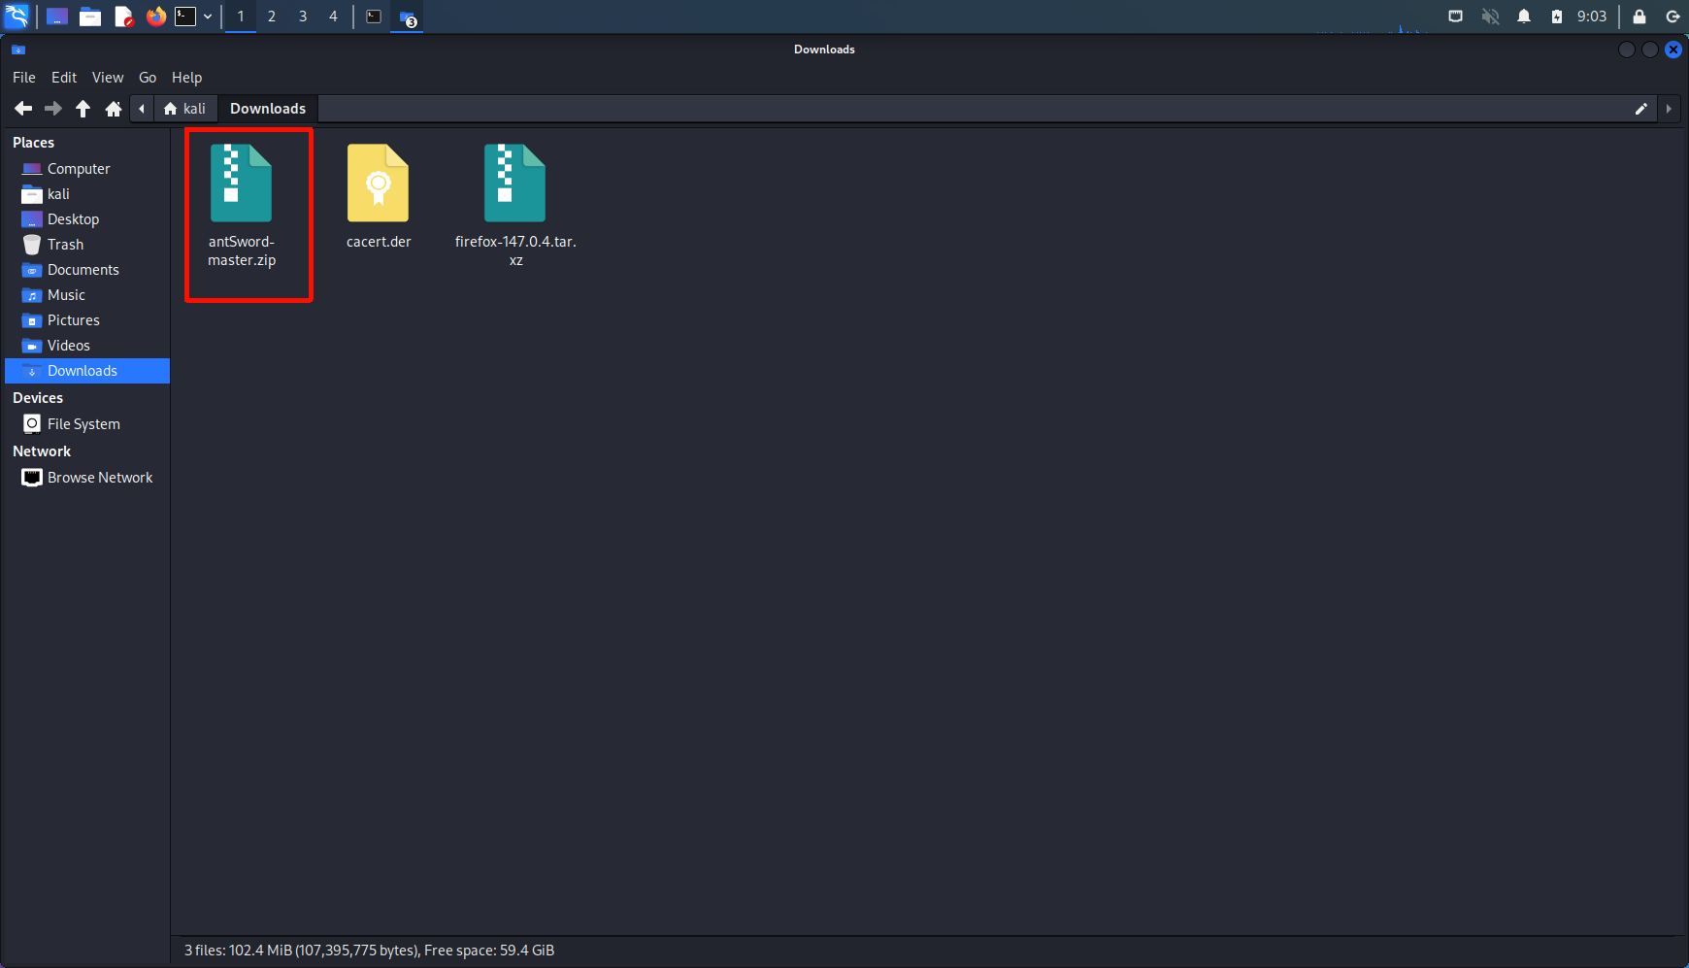Select the Downloads path bar button
This screenshot has width=1689, height=968.
pyautogui.click(x=268, y=109)
